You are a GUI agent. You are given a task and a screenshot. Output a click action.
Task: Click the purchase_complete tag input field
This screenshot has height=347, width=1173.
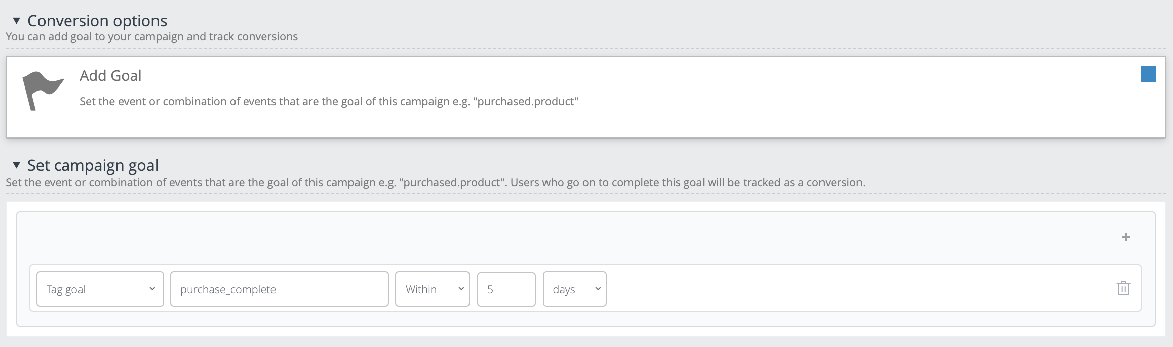click(x=279, y=289)
